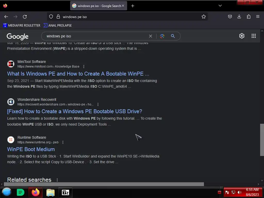Open a new tab with the plus button
Image resolution: width=264 pixels, height=198 pixels.
click(x=133, y=6)
